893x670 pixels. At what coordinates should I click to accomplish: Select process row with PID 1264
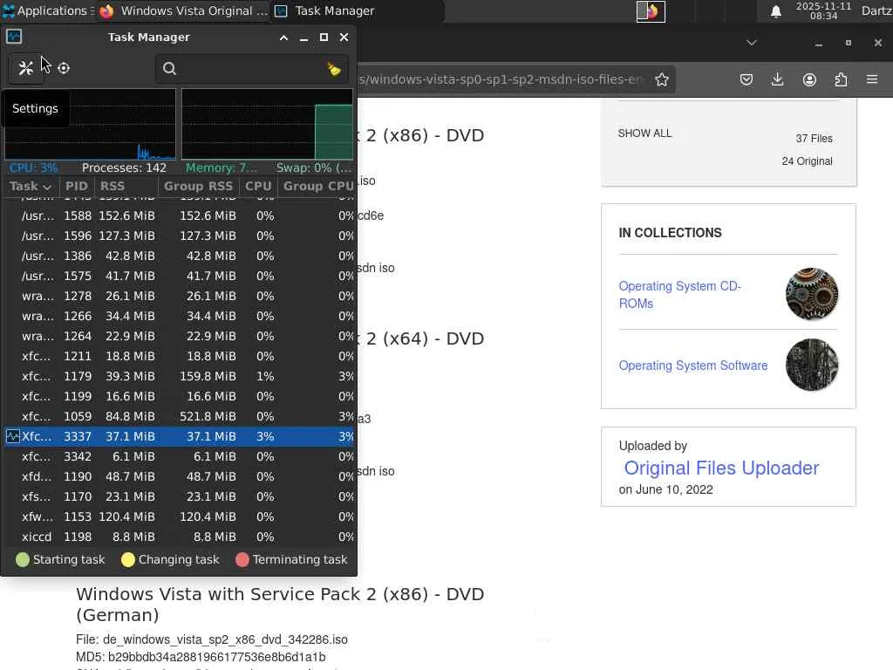(x=180, y=336)
